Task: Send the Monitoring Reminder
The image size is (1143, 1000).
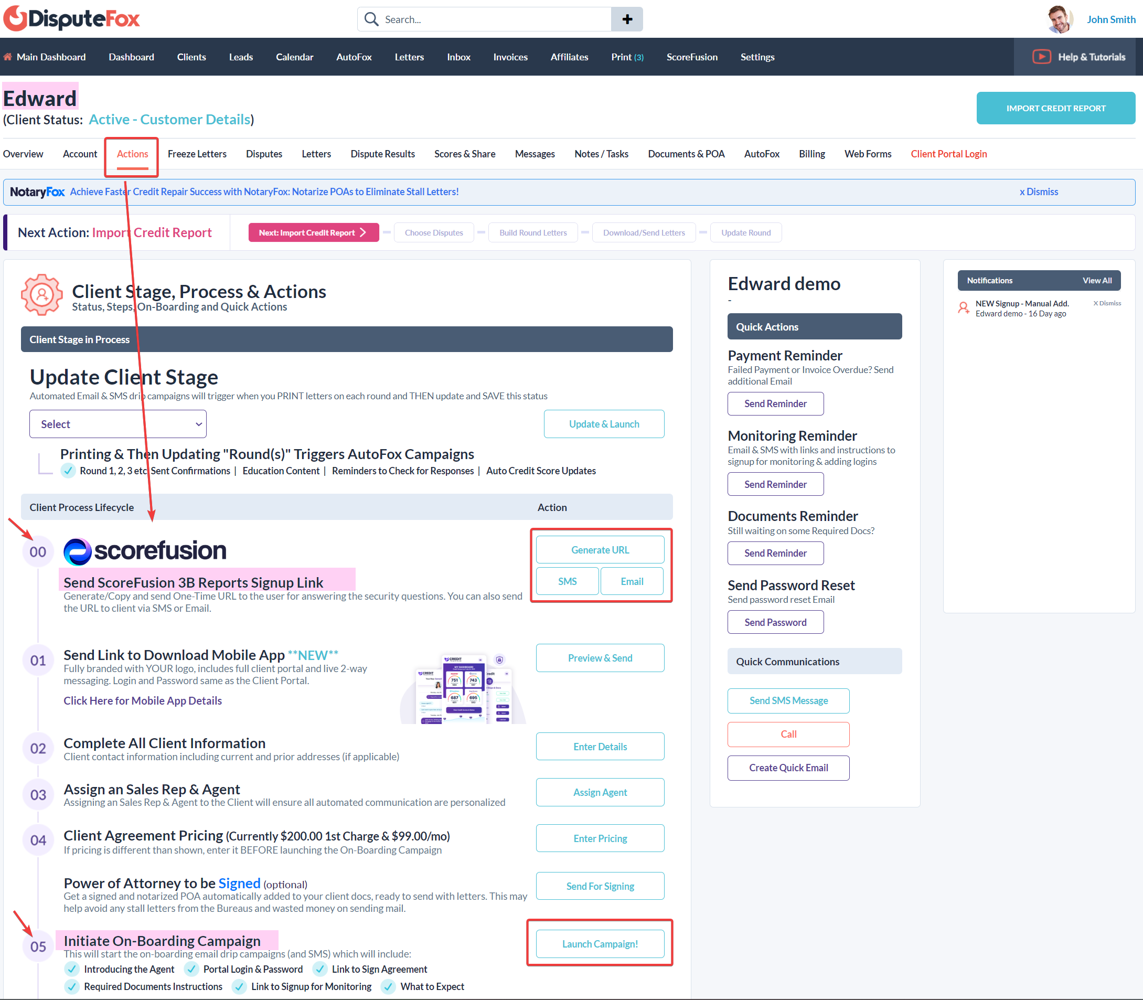Action: point(775,484)
